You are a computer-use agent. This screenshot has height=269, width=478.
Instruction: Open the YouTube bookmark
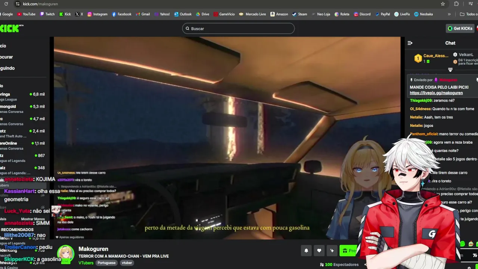coord(26,14)
